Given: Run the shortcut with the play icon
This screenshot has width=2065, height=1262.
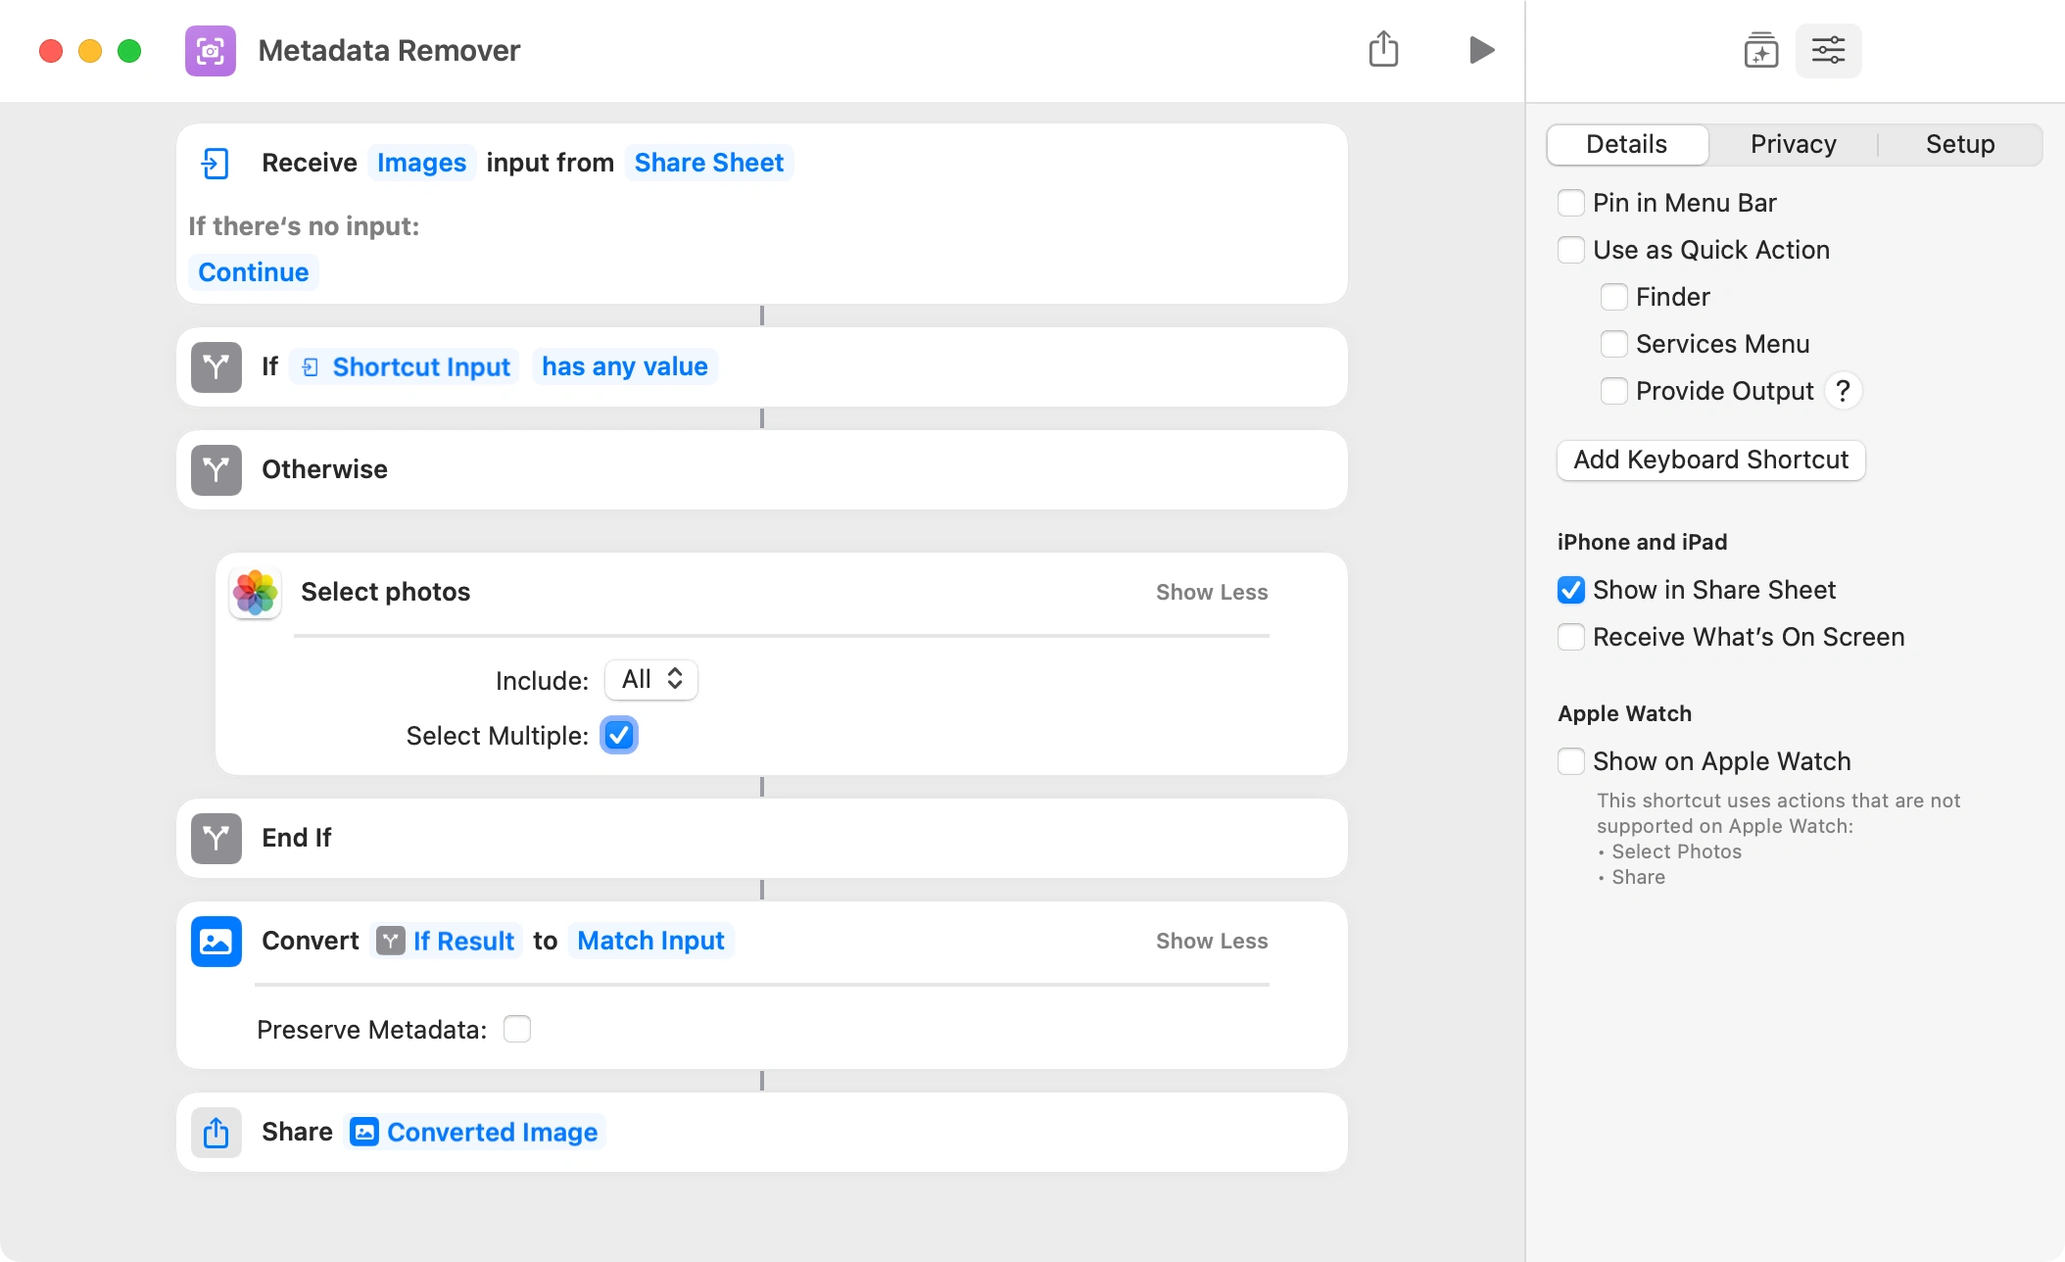Looking at the screenshot, I should pos(1482,50).
